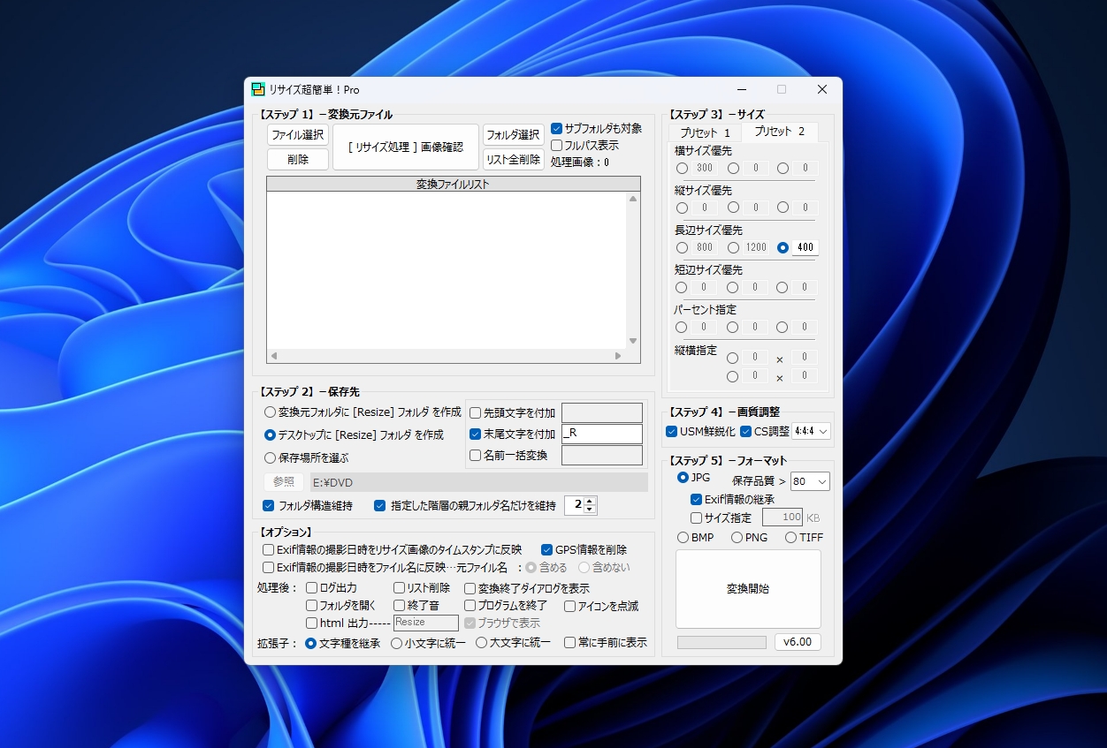Select 1200 under 長辺サイズ優先

(735, 247)
